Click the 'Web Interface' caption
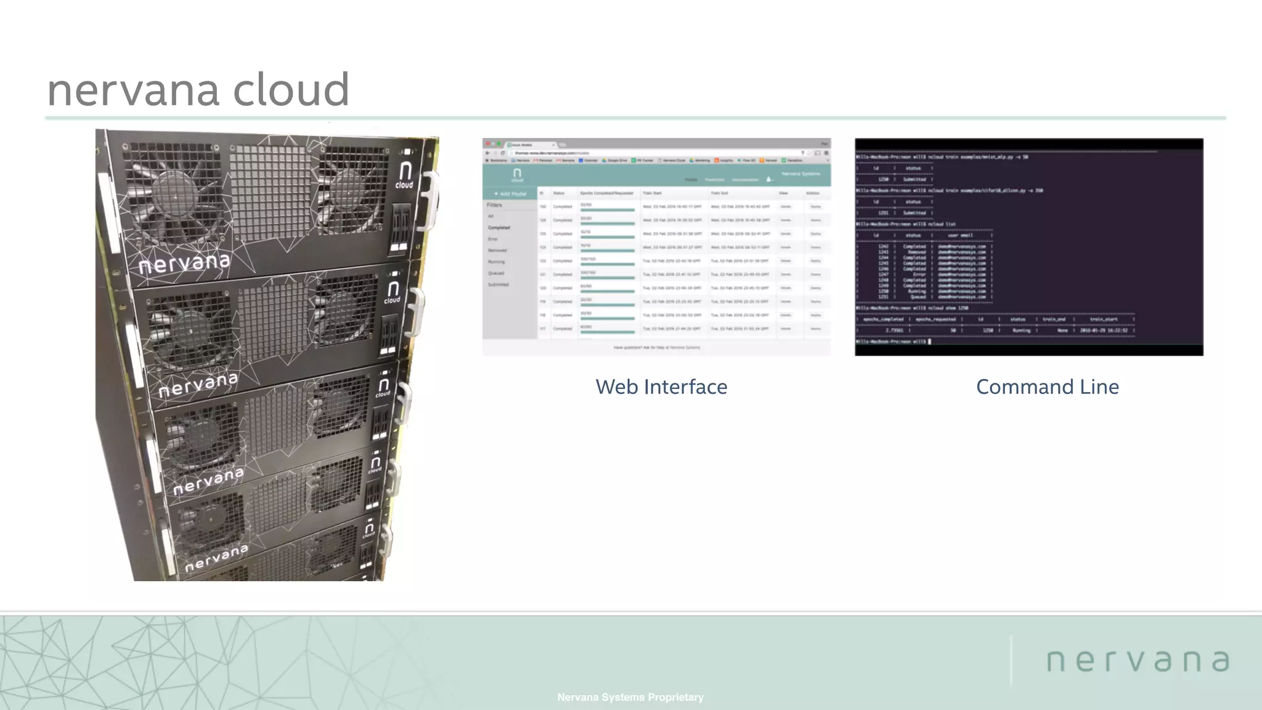 [x=661, y=387]
